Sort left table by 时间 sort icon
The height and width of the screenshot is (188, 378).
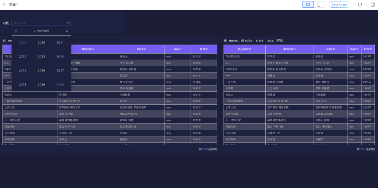pos(206,49)
